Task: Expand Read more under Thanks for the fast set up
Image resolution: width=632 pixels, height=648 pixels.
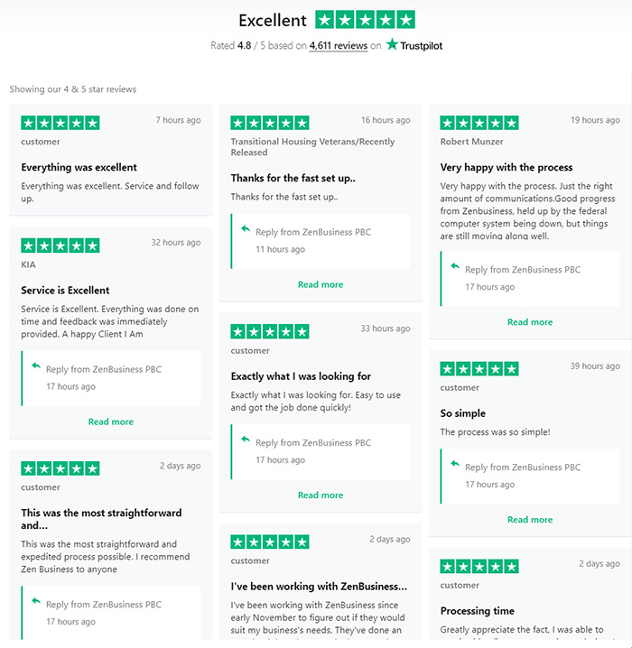Action: tap(321, 284)
